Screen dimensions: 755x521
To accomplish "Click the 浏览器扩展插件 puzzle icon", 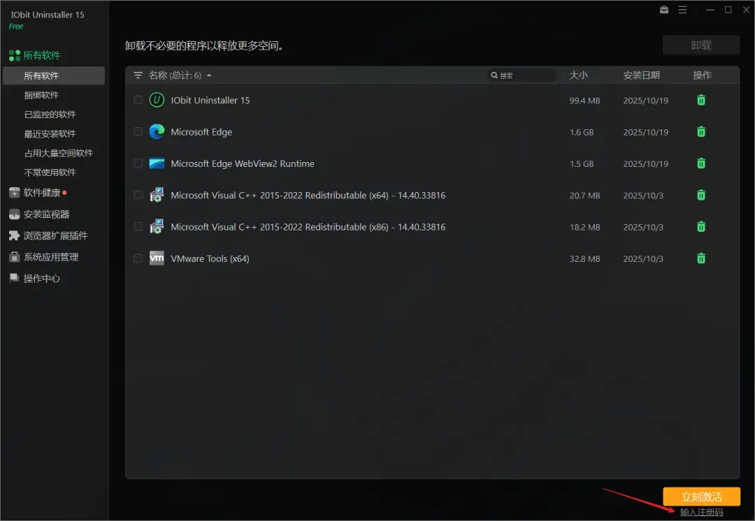I will coord(15,235).
